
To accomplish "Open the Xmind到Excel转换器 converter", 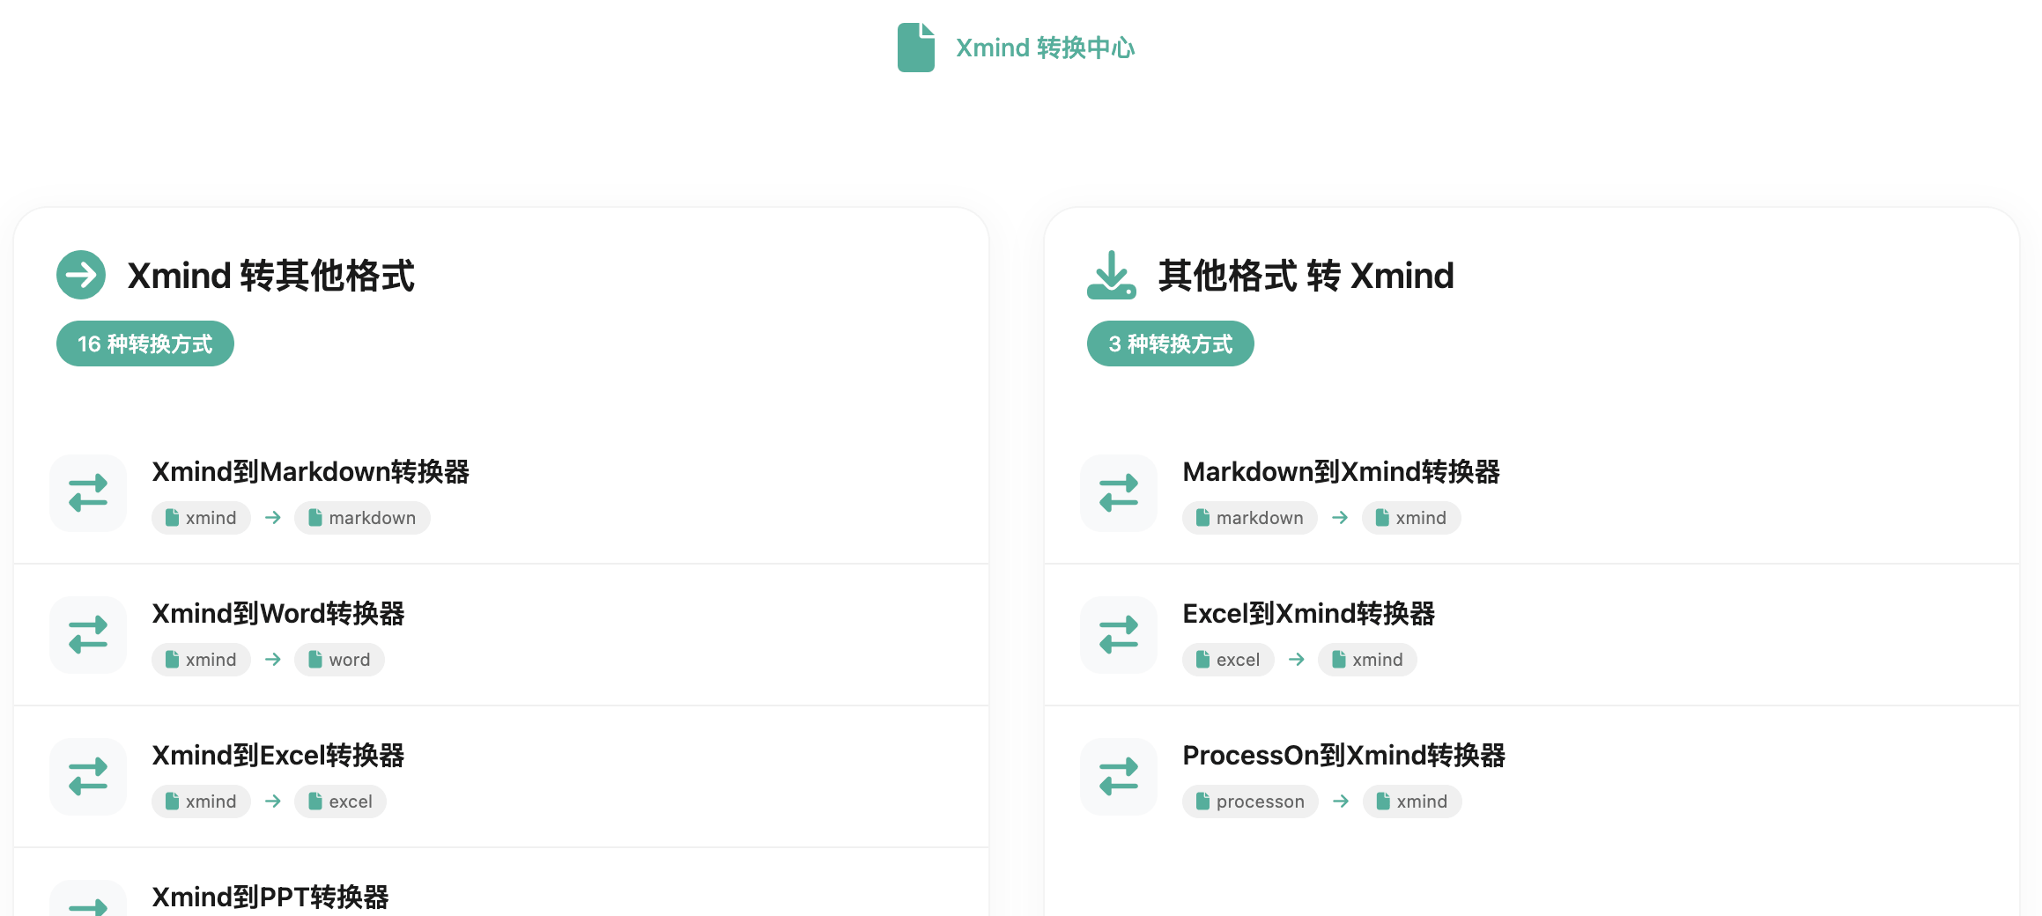I will pyautogui.click(x=277, y=756).
